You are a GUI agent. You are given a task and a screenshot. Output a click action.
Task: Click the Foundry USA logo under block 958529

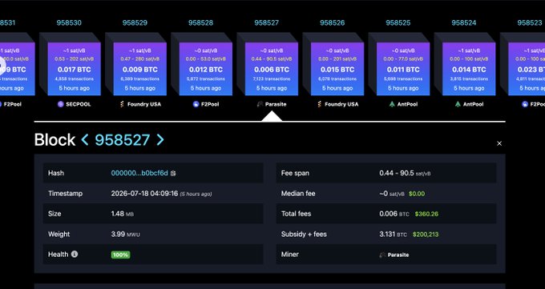tap(122, 104)
